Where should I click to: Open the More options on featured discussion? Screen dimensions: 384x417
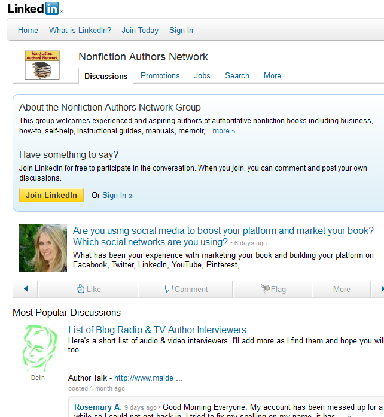pyautogui.click(x=342, y=289)
